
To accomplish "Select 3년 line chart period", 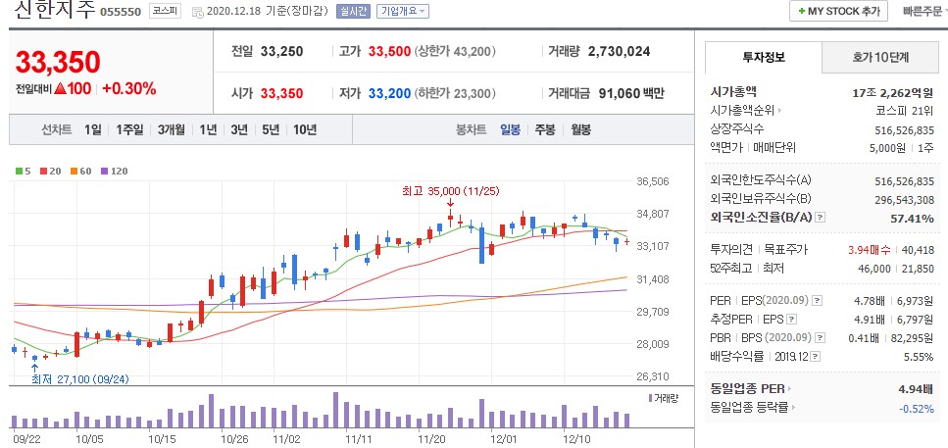I will 239,129.
